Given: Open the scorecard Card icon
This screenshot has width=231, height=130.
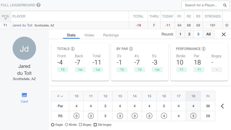Looking at the screenshot, I should pyautogui.click(x=24, y=95).
